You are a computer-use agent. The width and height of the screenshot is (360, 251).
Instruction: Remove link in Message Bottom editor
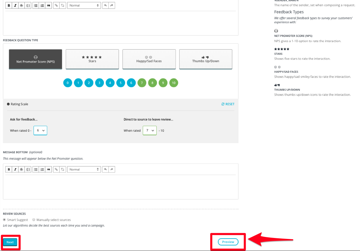63,170
